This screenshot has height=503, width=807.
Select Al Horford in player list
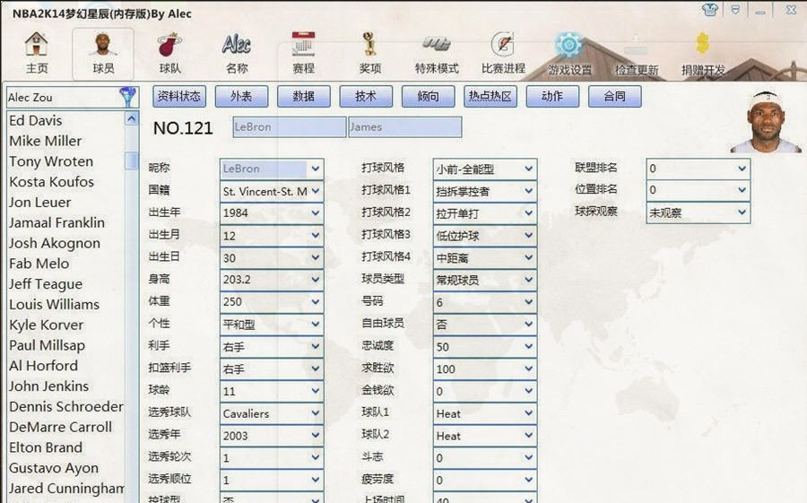43,366
